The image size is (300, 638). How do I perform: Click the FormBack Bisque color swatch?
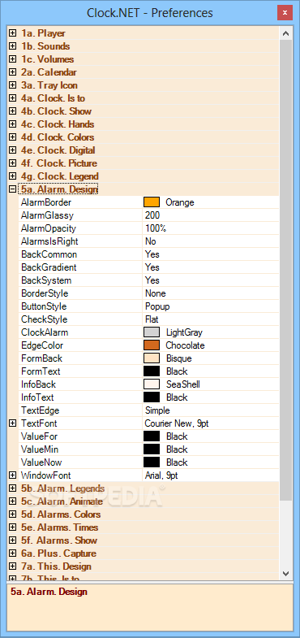[152, 358]
